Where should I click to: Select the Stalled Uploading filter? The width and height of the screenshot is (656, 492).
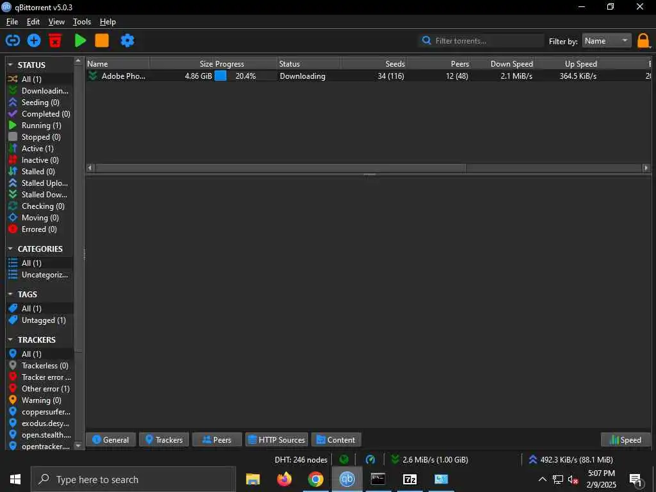[40, 183]
